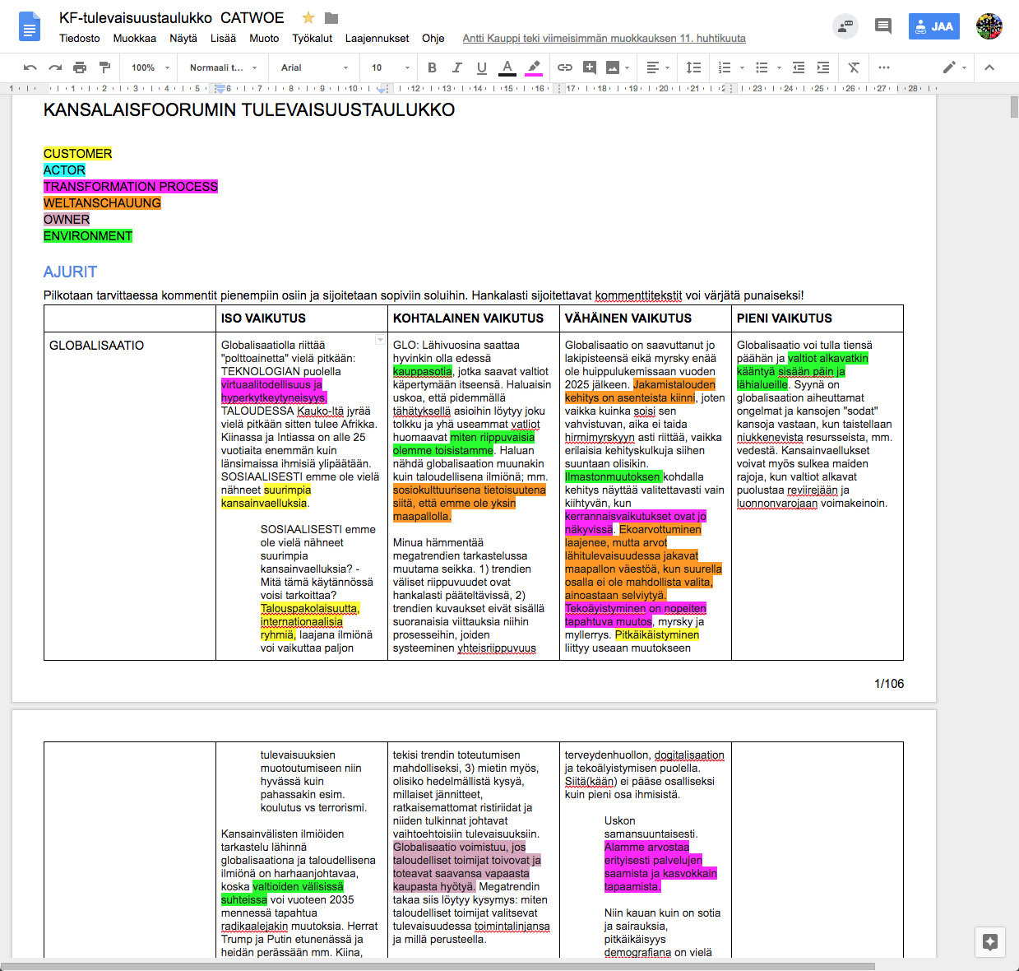Open the Laajennukset menu

(x=377, y=38)
